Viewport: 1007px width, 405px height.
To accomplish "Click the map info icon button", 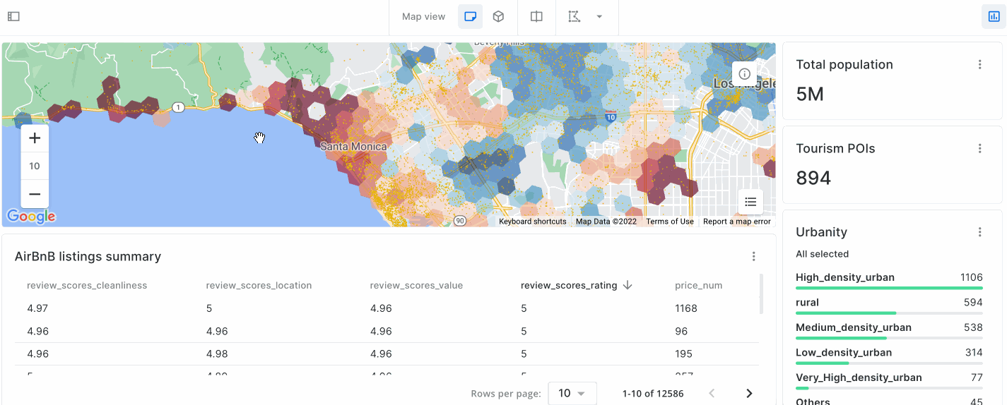I will click(x=744, y=74).
